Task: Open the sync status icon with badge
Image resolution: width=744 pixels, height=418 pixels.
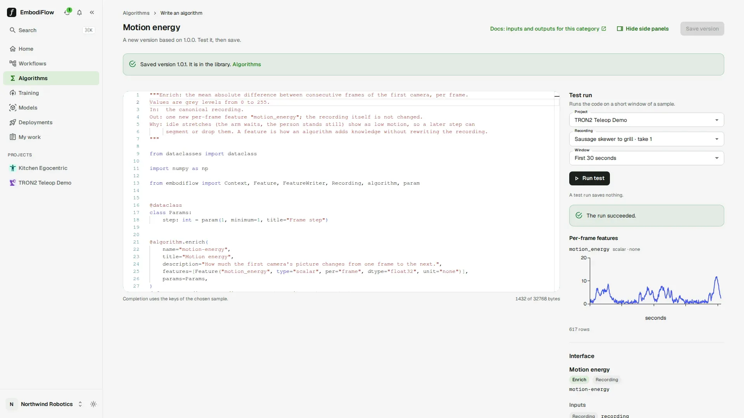Action: (x=67, y=12)
